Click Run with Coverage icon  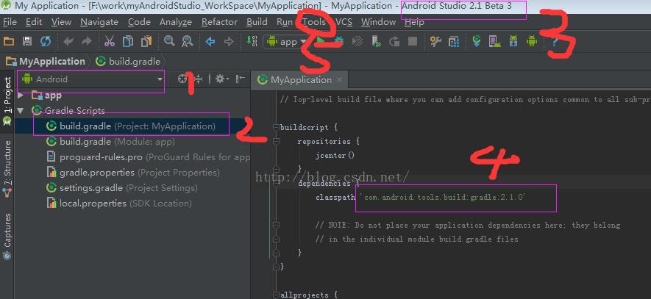click(x=357, y=41)
